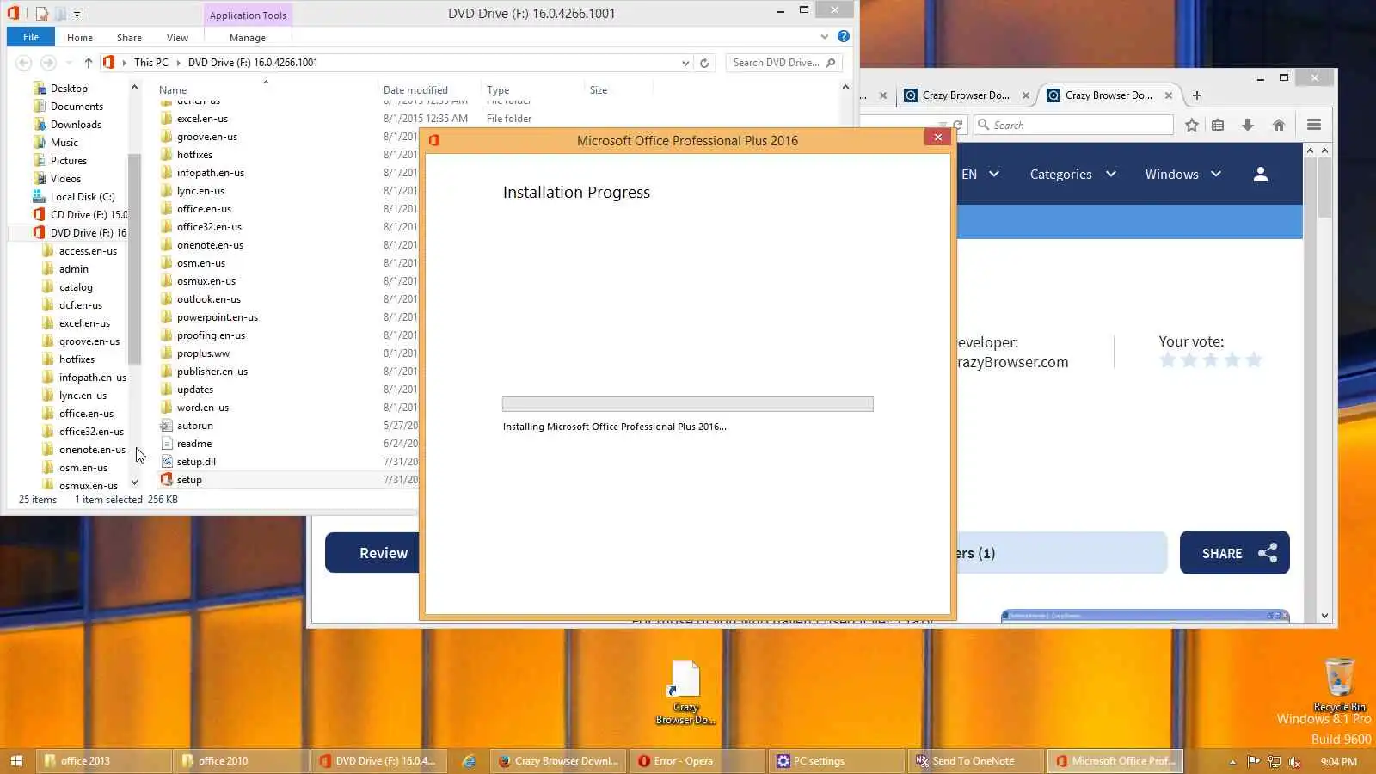Open the View ribbon tab
Screen dimensions: 1376x774
(178, 38)
